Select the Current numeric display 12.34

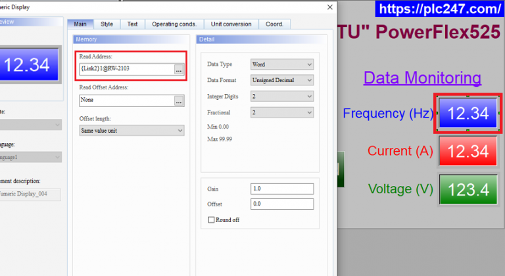(x=468, y=151)
